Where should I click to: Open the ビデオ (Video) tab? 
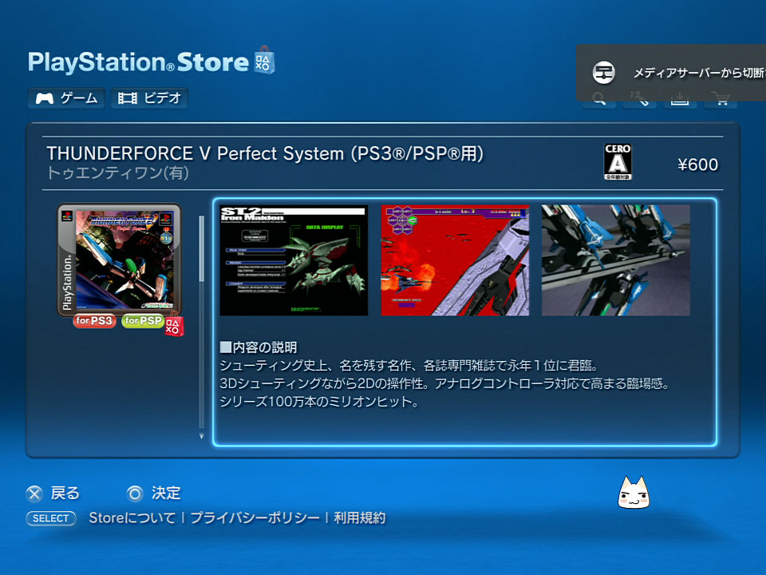149,98
